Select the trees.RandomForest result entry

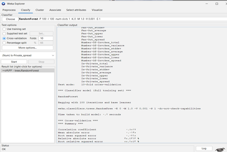point(28,71)
